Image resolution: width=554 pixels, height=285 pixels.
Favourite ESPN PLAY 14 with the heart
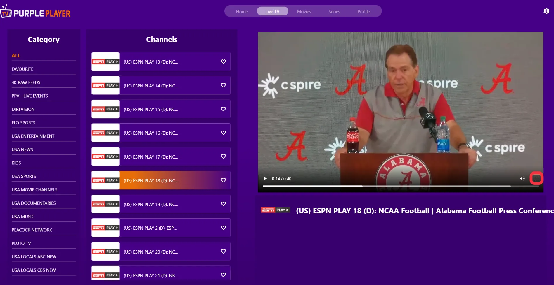click(224, 85)
